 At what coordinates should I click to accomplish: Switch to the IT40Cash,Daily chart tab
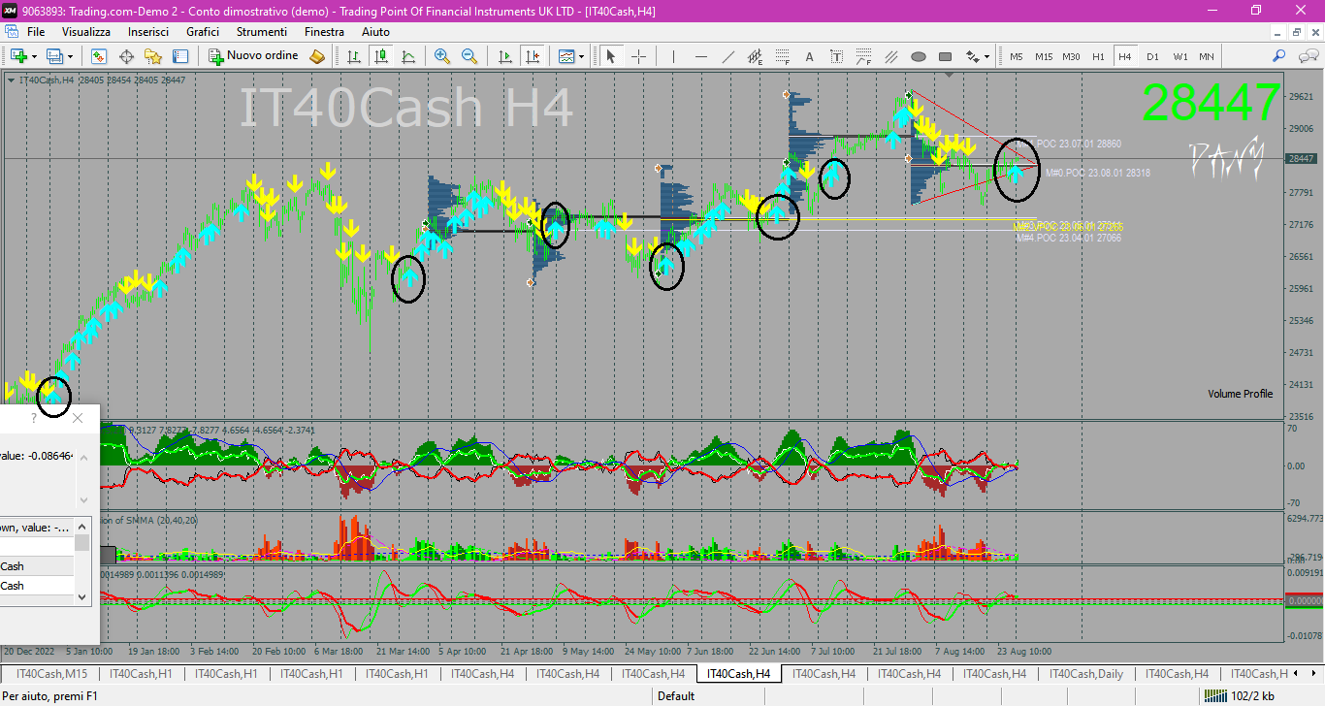pos(1086,674)
